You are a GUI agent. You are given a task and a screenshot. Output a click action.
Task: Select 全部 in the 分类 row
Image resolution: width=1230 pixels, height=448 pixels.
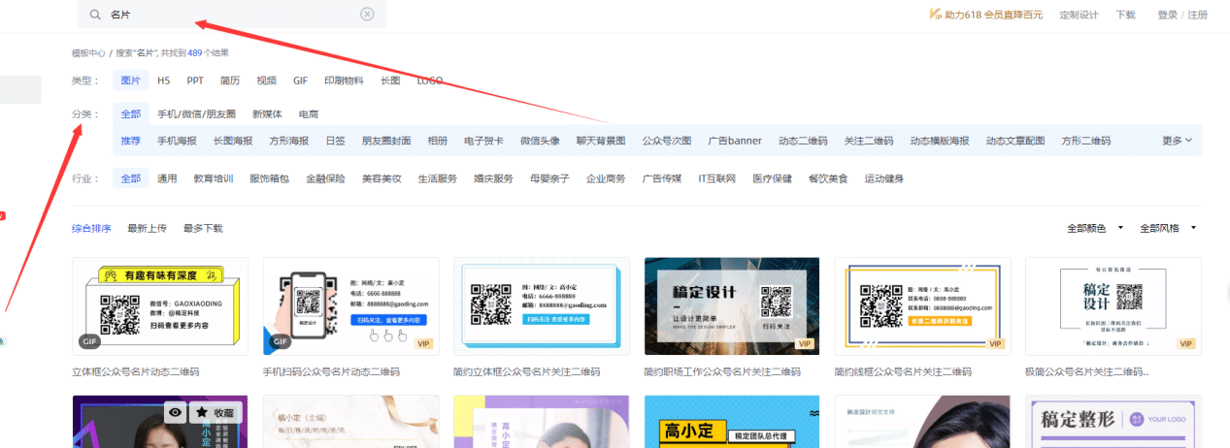(130, 113)
